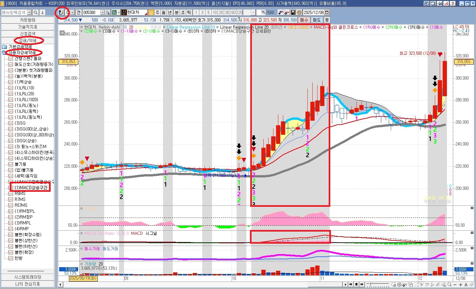Rewind the chart replay

(x=351, y=284)
